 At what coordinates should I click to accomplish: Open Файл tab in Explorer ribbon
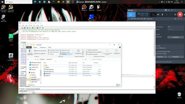tap(29, 47)
